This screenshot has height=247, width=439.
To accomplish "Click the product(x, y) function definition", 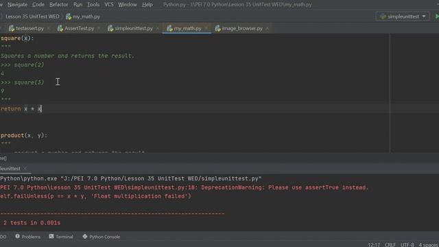I will click(x=24, y=135).
